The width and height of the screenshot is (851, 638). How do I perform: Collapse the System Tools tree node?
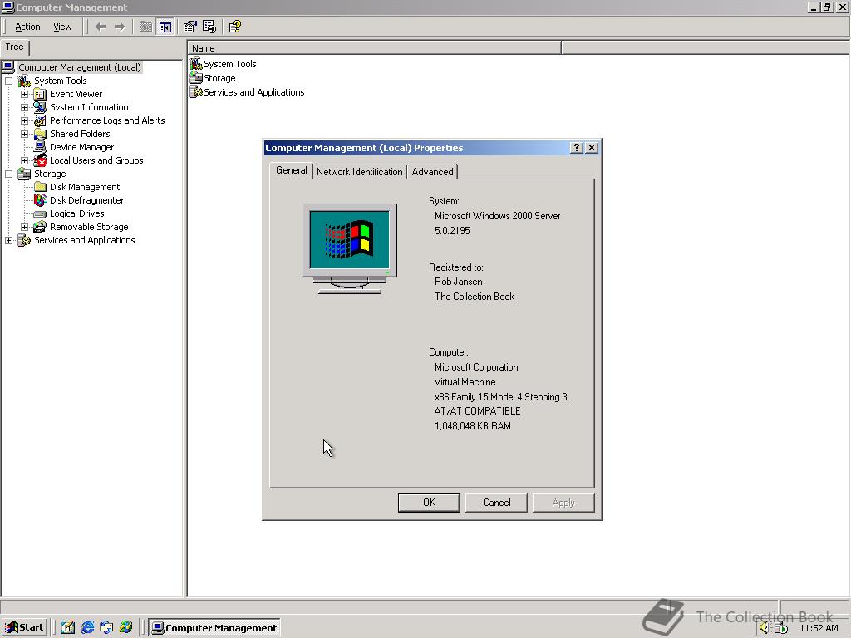click(x=8, y=81)
